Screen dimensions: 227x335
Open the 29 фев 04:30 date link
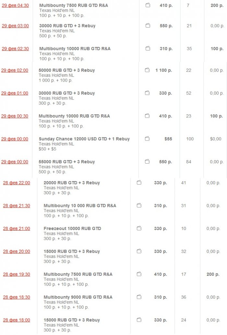pos(15,6)
